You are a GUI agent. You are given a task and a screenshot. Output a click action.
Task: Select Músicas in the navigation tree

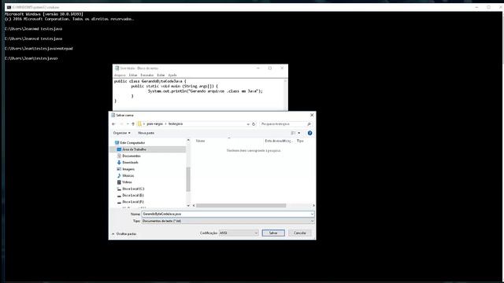(128, 176)
